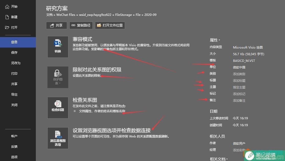Click the 添加标记 field
285x161 pixels.
point(239,94)
